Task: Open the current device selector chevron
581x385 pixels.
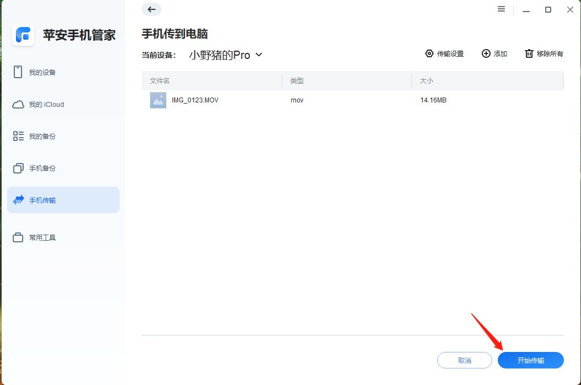Action: [259, 55]
